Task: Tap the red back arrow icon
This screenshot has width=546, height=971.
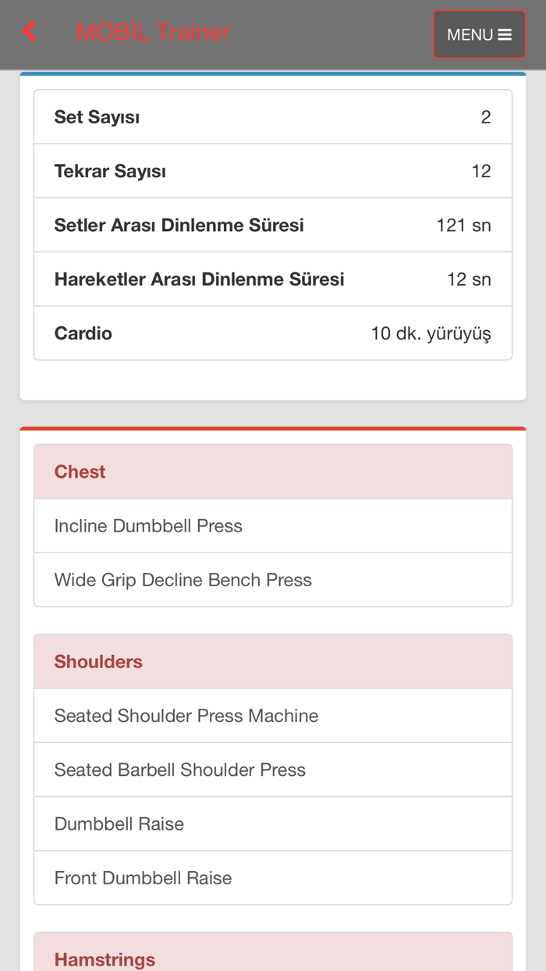Action: (30, 32)
